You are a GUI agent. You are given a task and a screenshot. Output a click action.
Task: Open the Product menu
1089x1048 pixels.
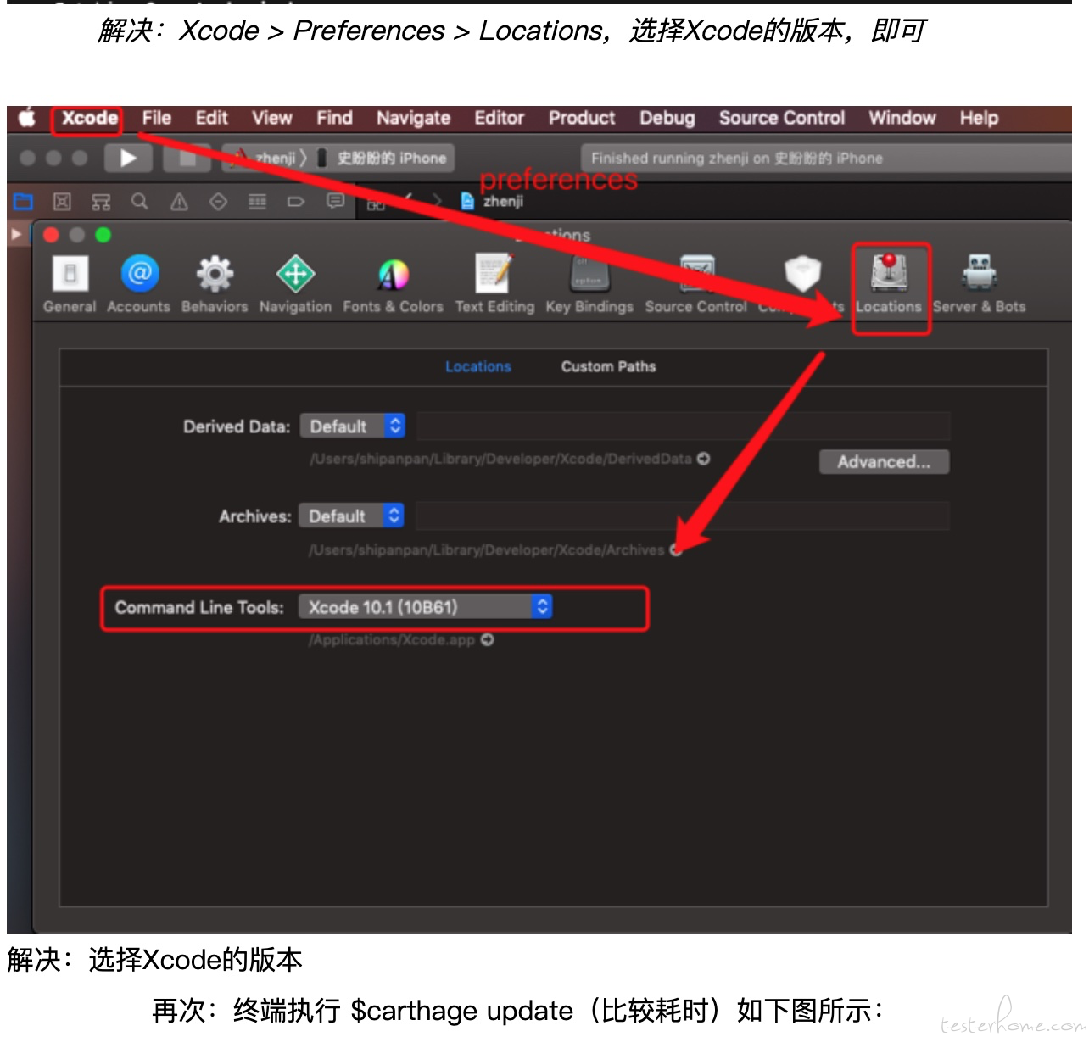(x=582, y=118)
